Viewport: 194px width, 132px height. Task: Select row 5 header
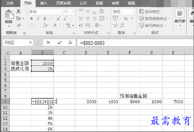tap(5, 80)
